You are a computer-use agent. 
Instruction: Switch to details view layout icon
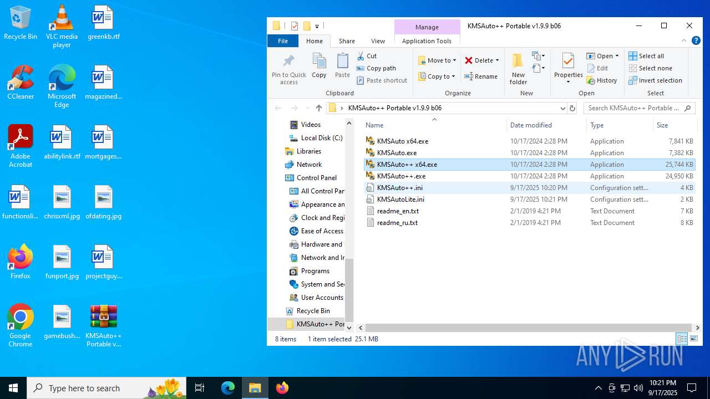click(682, 339)
